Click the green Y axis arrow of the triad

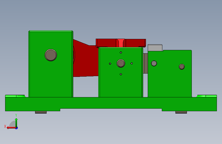pos(16,122)
